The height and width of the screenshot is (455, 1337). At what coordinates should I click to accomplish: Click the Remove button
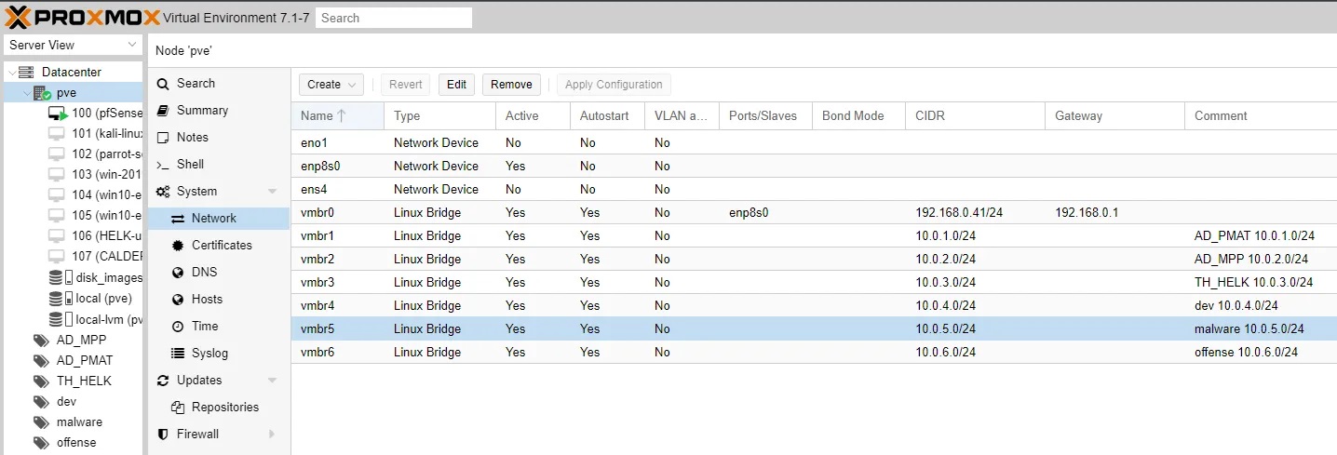511,84
